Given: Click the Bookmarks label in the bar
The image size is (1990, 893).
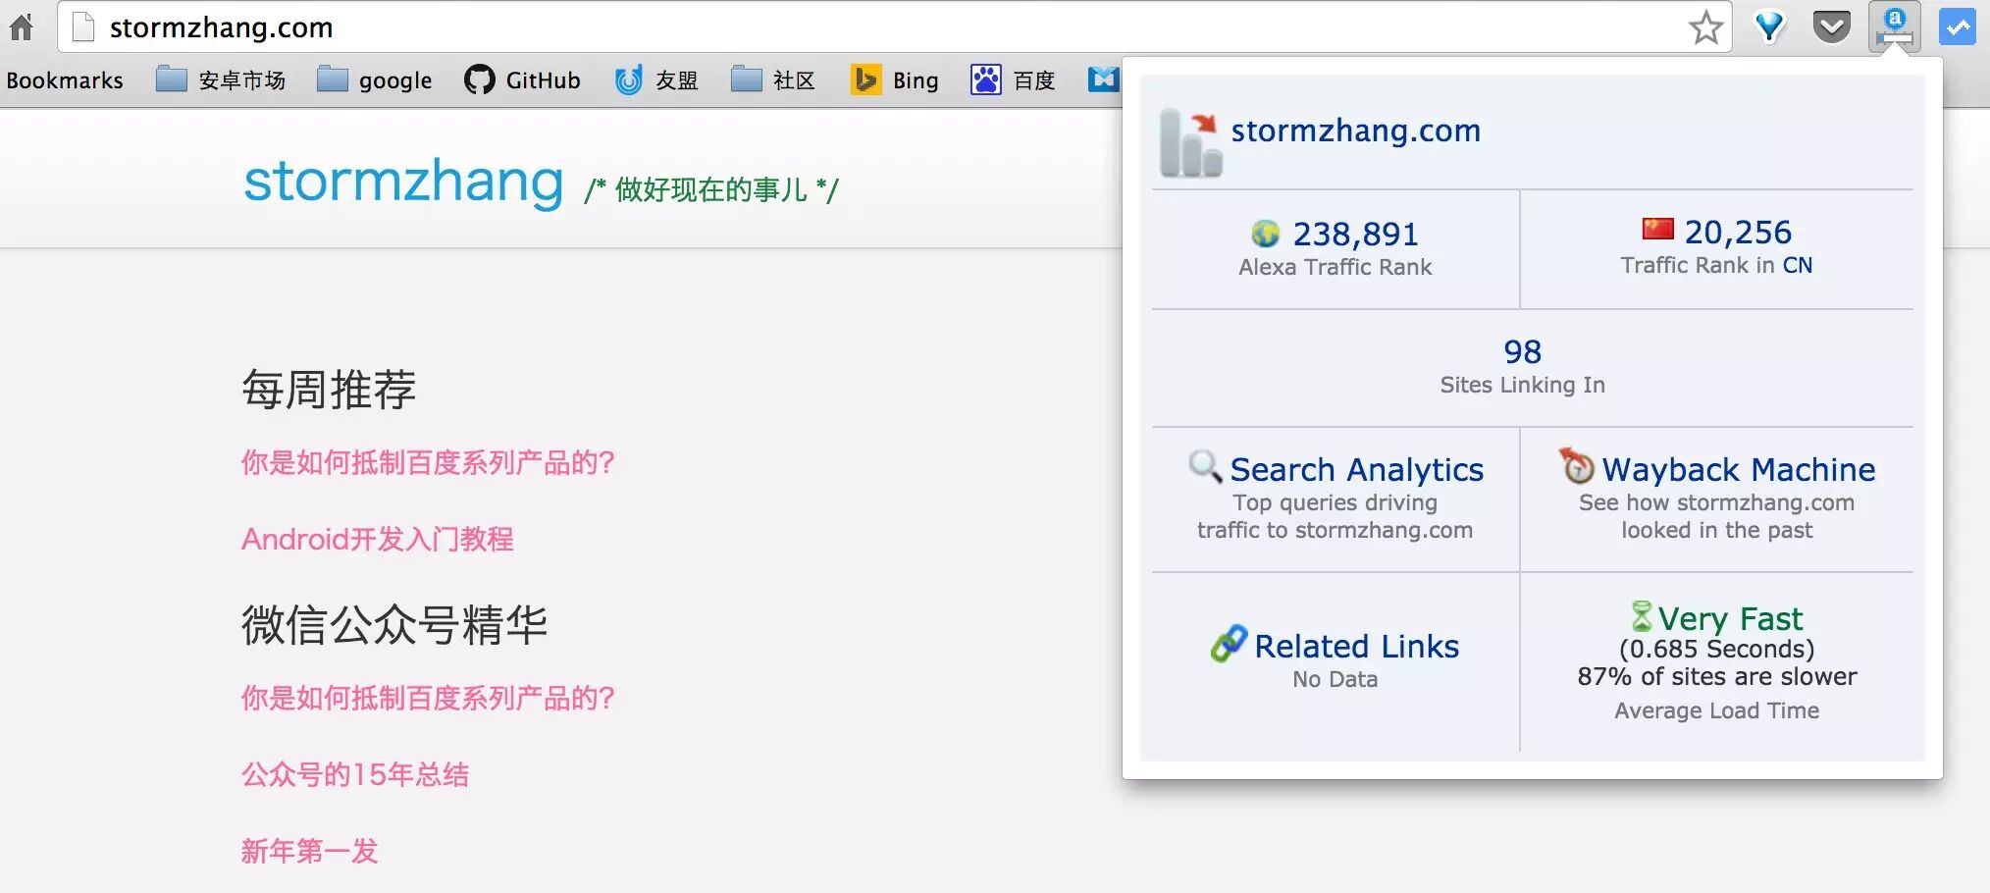Looking at the screenshot, I should tap(65, 80).
